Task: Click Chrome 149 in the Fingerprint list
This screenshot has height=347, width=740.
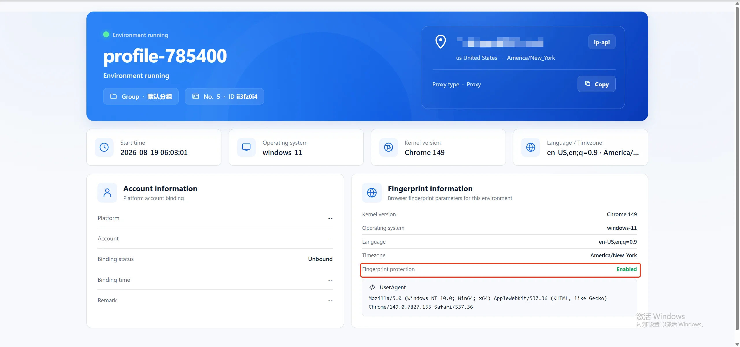Action: point(622,214)
